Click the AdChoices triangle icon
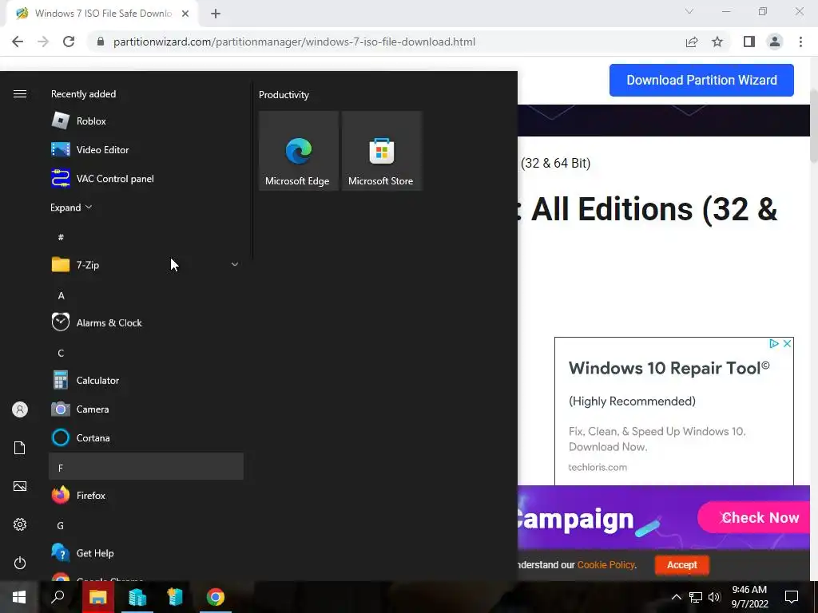Screen dimensions: 818x613 click(774, 343)
